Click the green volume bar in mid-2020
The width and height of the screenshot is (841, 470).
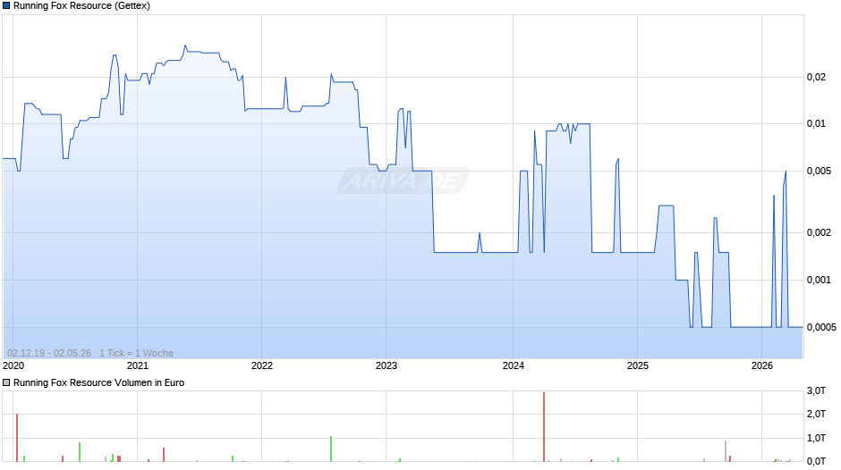pyautogui.click(x=80, y=452)
